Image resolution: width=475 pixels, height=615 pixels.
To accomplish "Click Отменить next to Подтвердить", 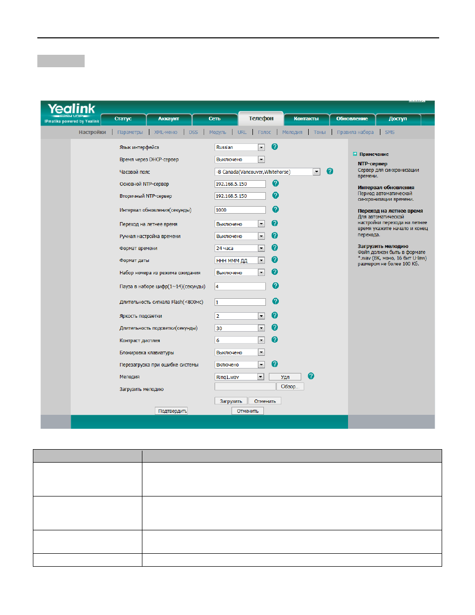I will coord(247,411).
